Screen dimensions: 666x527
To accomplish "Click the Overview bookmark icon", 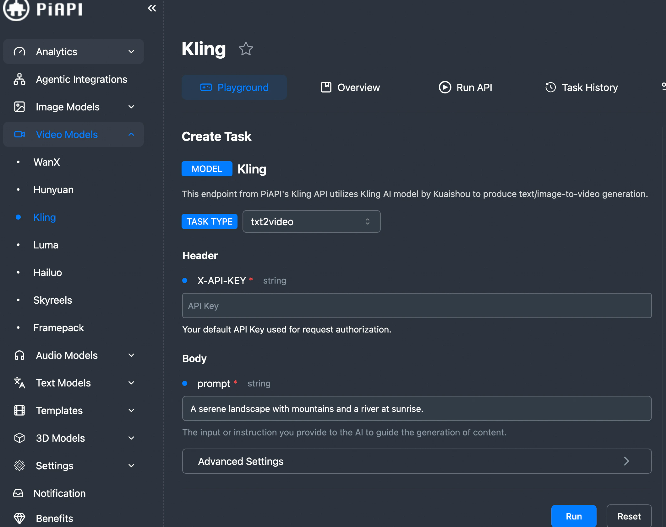I will [326, 87].
